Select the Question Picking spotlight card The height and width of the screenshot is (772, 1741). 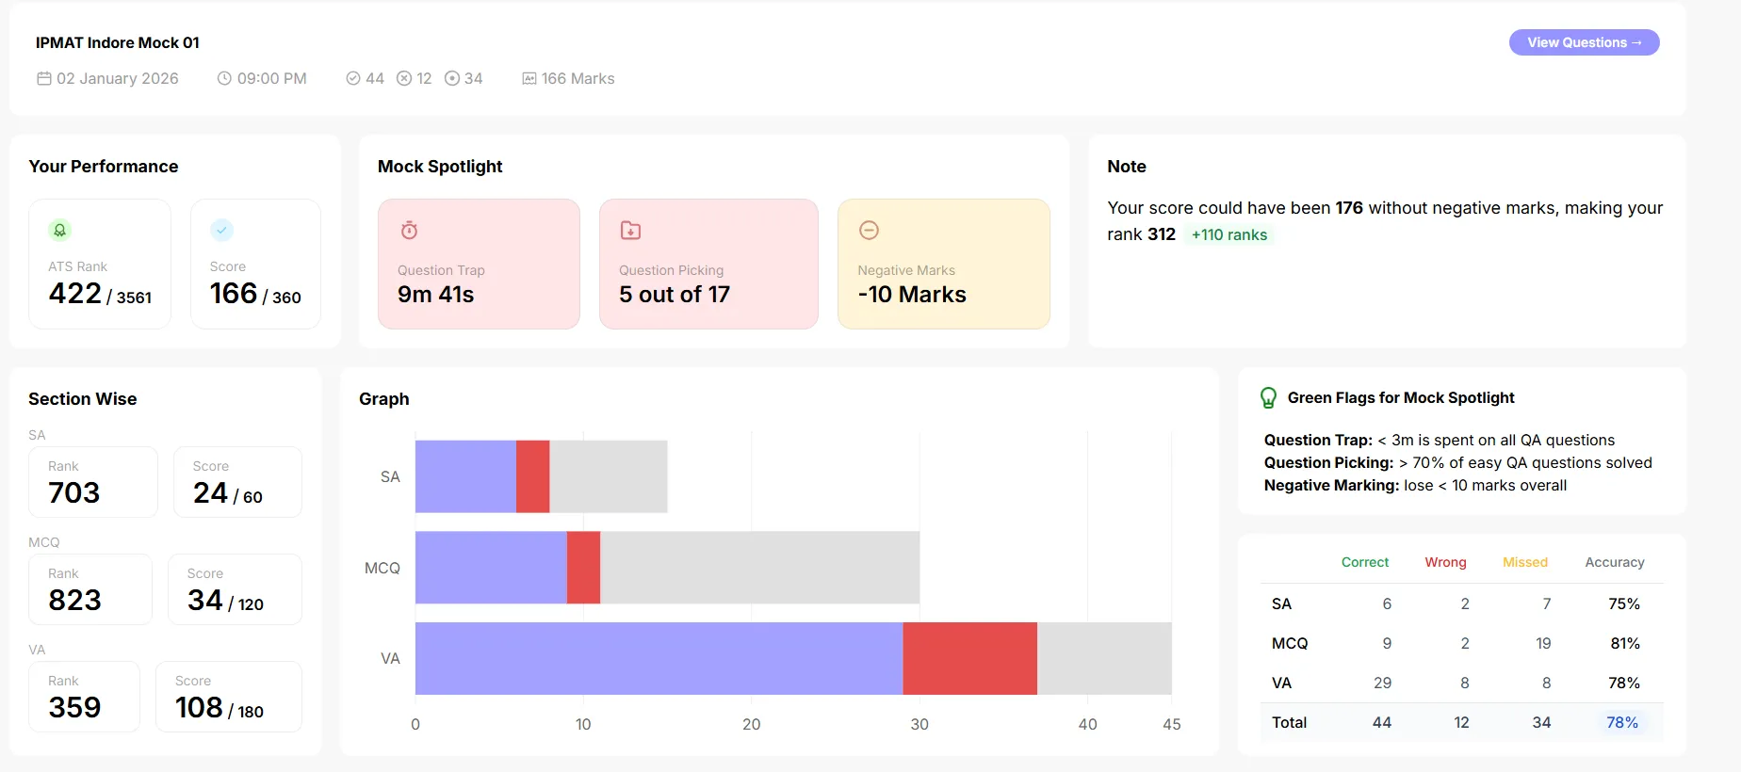coord(708,264)
